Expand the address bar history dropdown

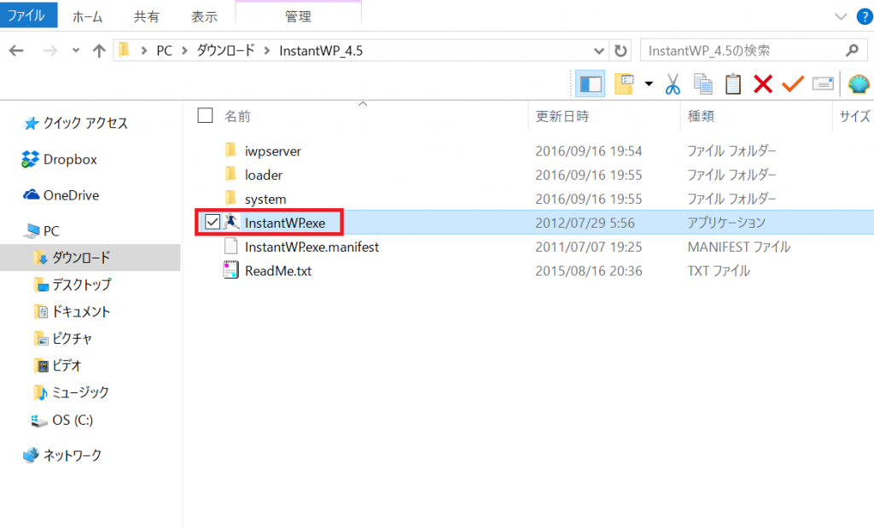599,50
